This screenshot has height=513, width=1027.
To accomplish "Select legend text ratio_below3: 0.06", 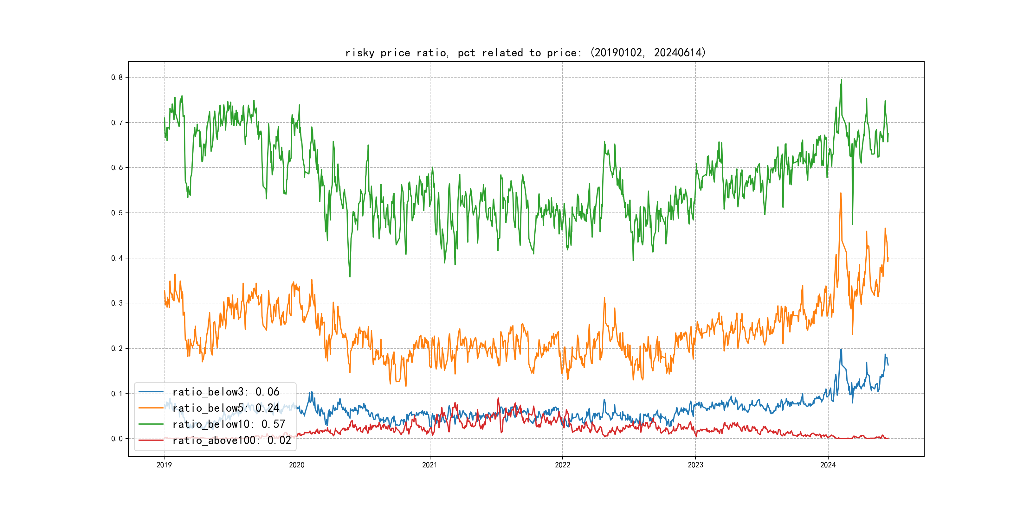I will coord(226,392).
